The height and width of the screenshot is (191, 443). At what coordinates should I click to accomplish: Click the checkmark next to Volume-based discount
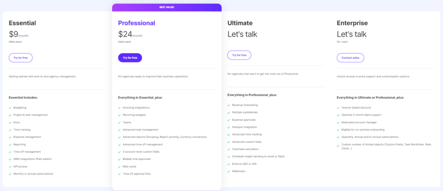[x=338, y=107]
